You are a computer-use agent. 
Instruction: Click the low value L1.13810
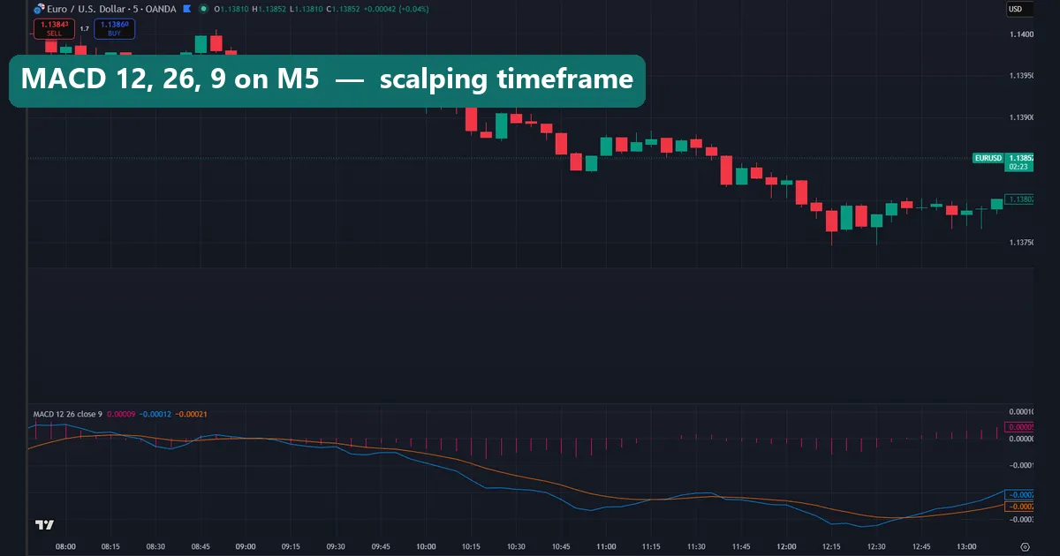[x=307, y=9]
